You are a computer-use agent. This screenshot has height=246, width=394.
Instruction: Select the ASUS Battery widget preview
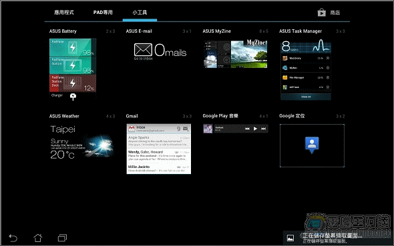click(73, 69)
